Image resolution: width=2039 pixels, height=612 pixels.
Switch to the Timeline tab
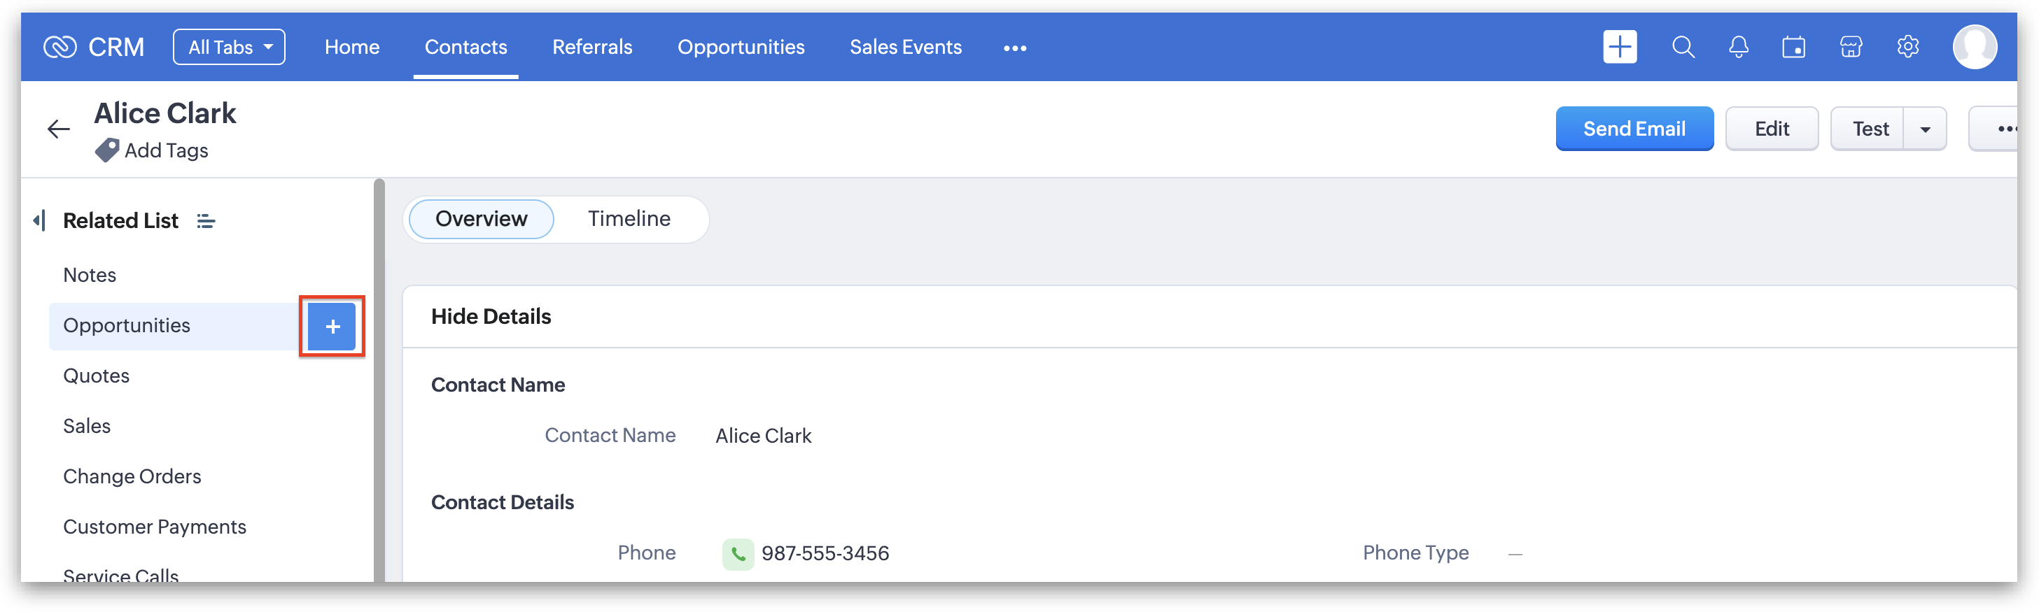tap(629, 219)
